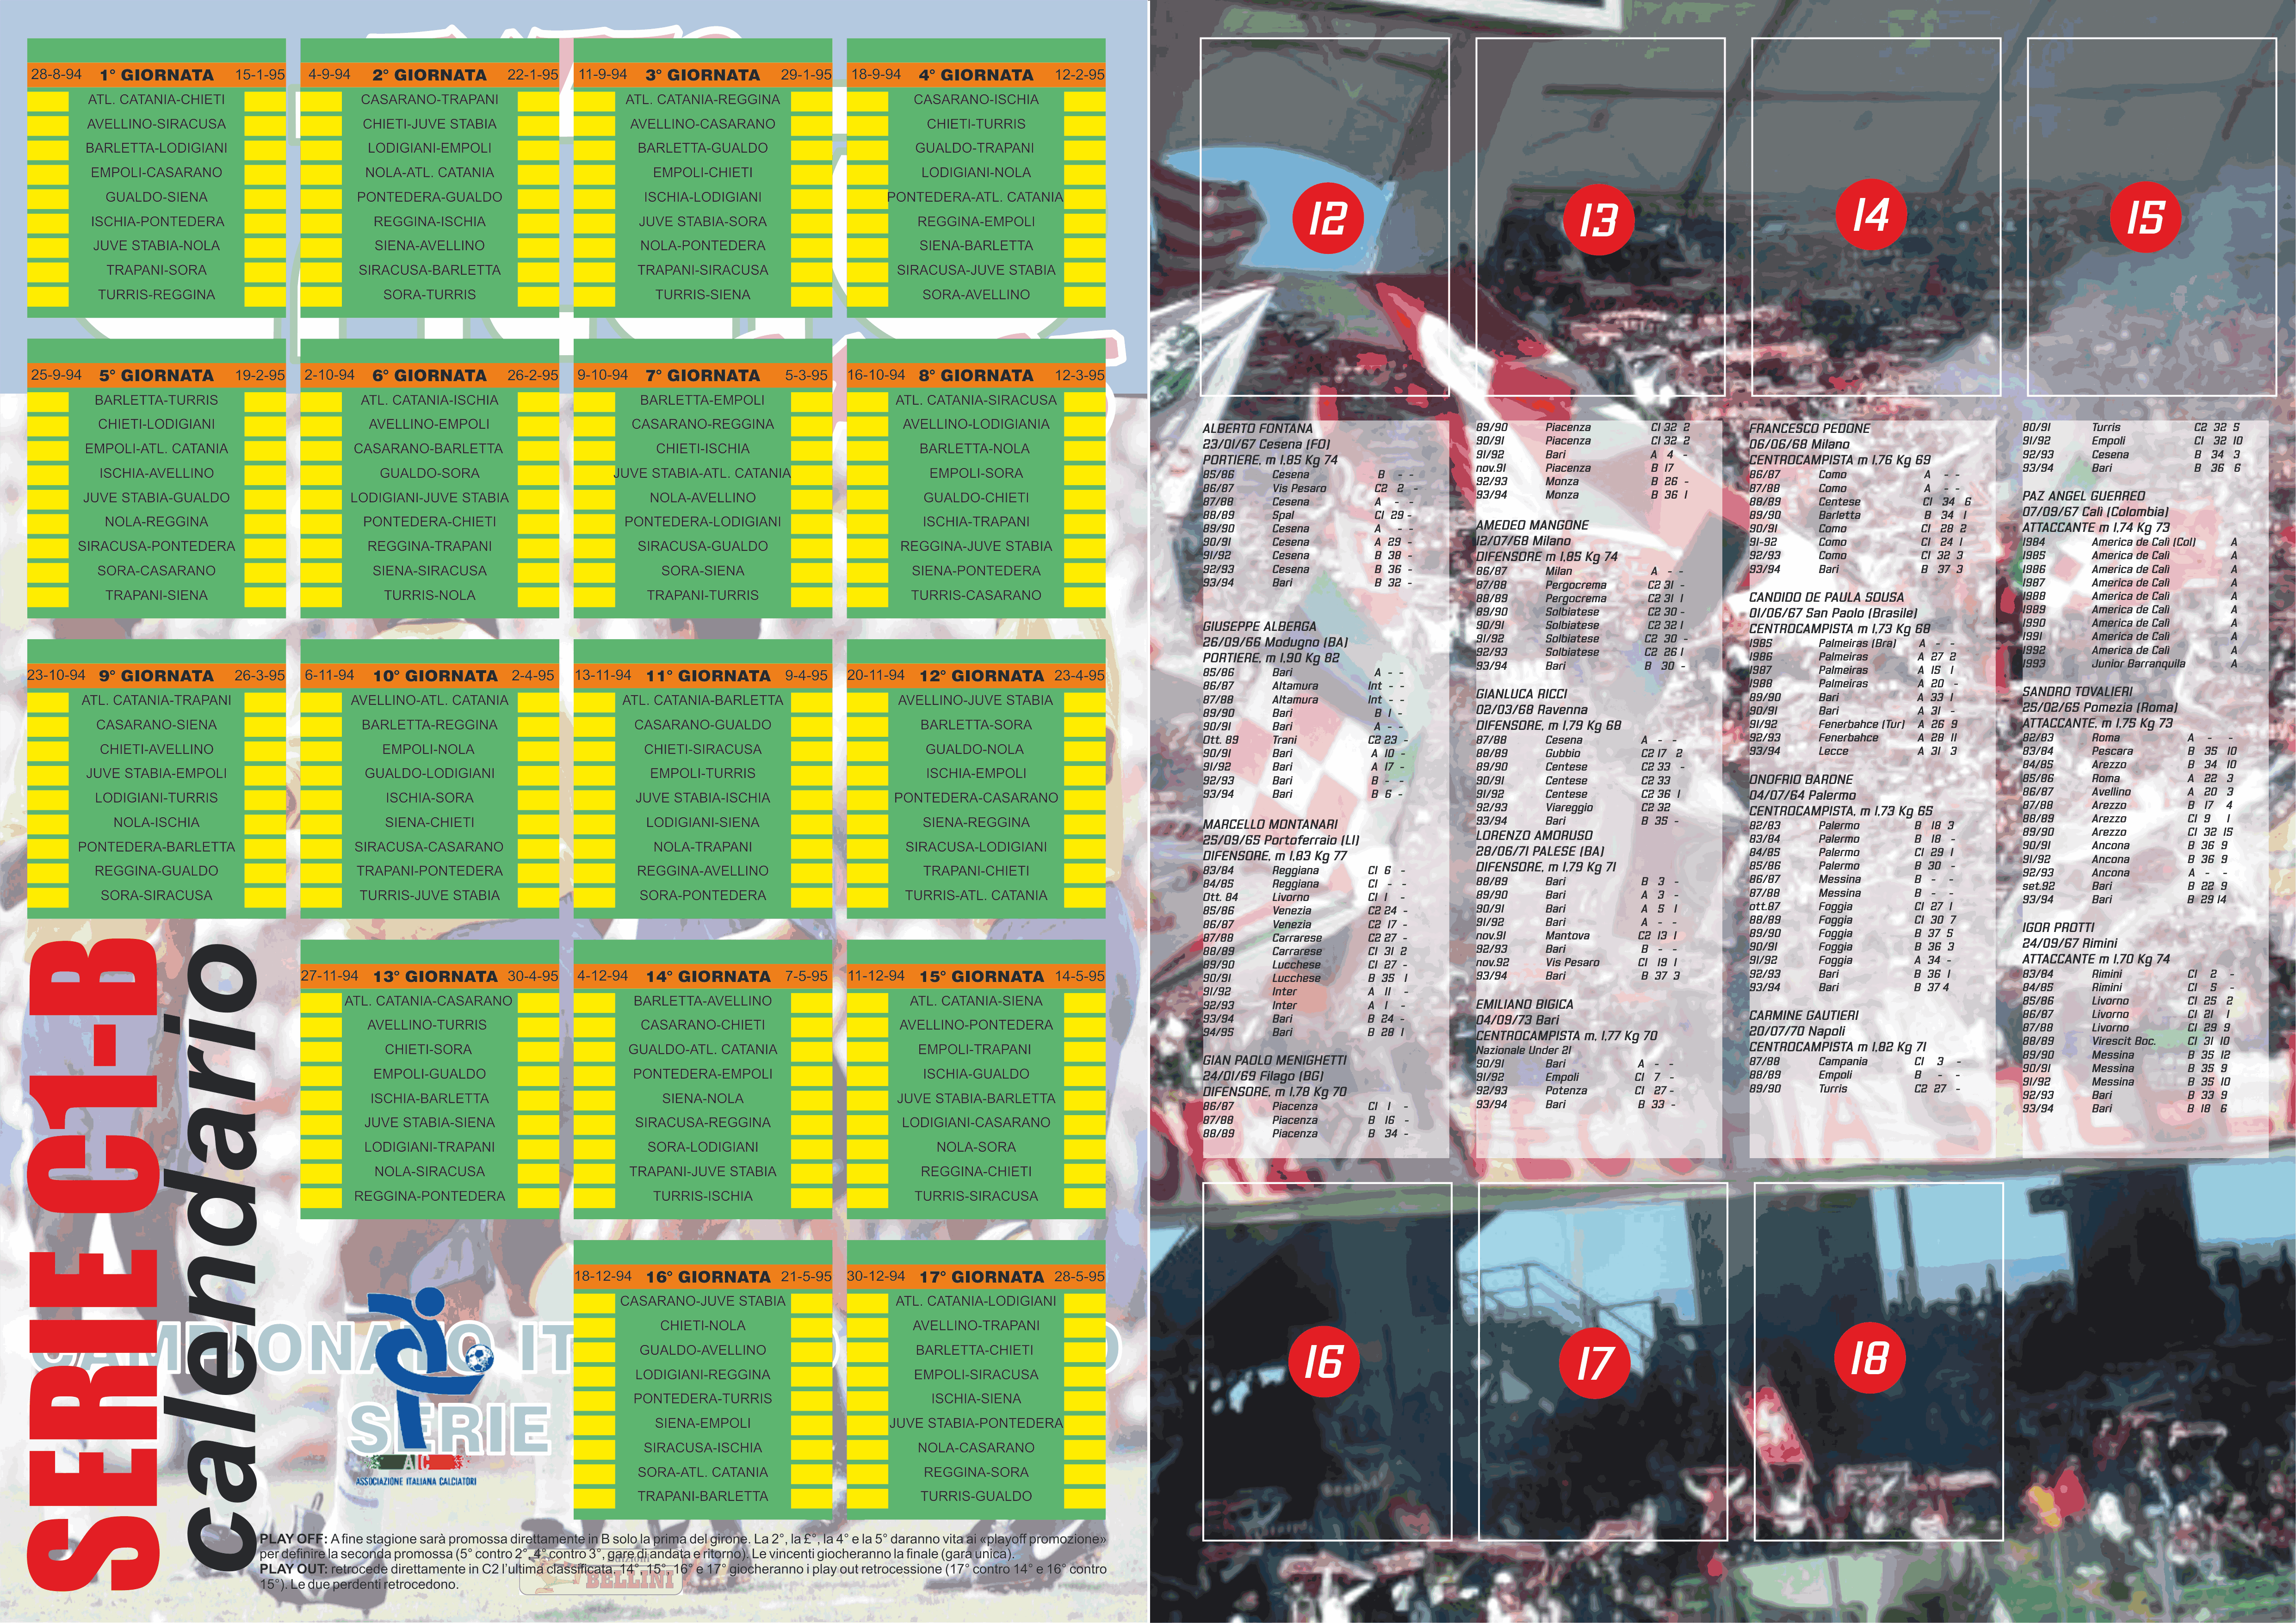
Task: Select the red circle numbered 14
Action: (x=1872, y=214)
